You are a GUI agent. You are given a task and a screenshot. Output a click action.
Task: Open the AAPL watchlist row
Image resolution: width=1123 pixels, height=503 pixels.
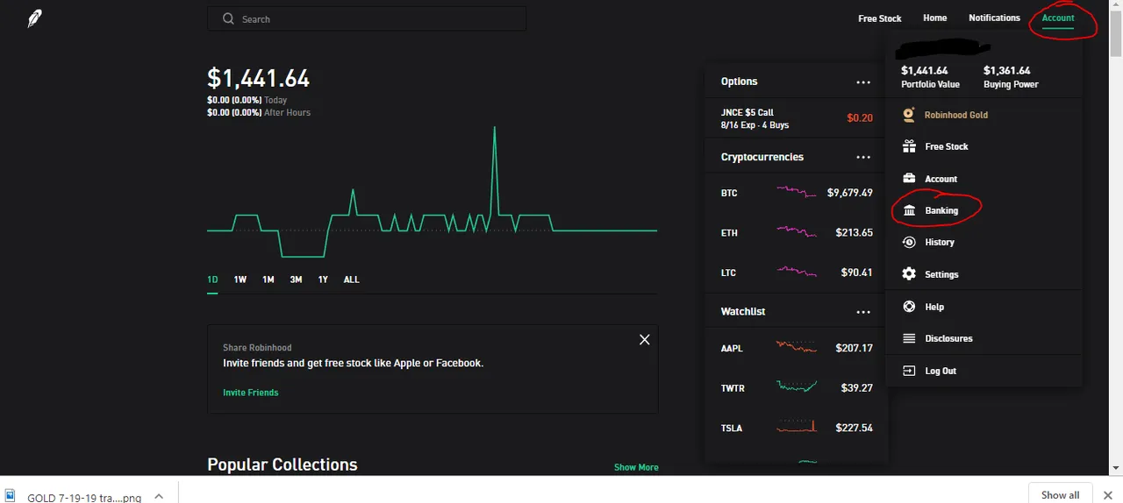(797, 348)
